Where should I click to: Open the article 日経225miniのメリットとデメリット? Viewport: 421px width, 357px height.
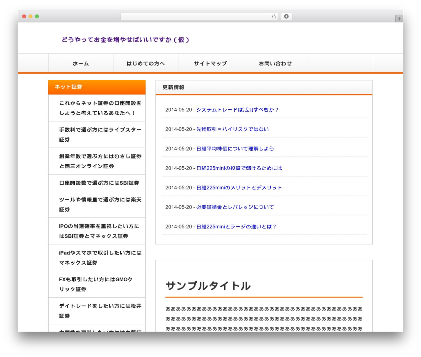tap(239, 187)
